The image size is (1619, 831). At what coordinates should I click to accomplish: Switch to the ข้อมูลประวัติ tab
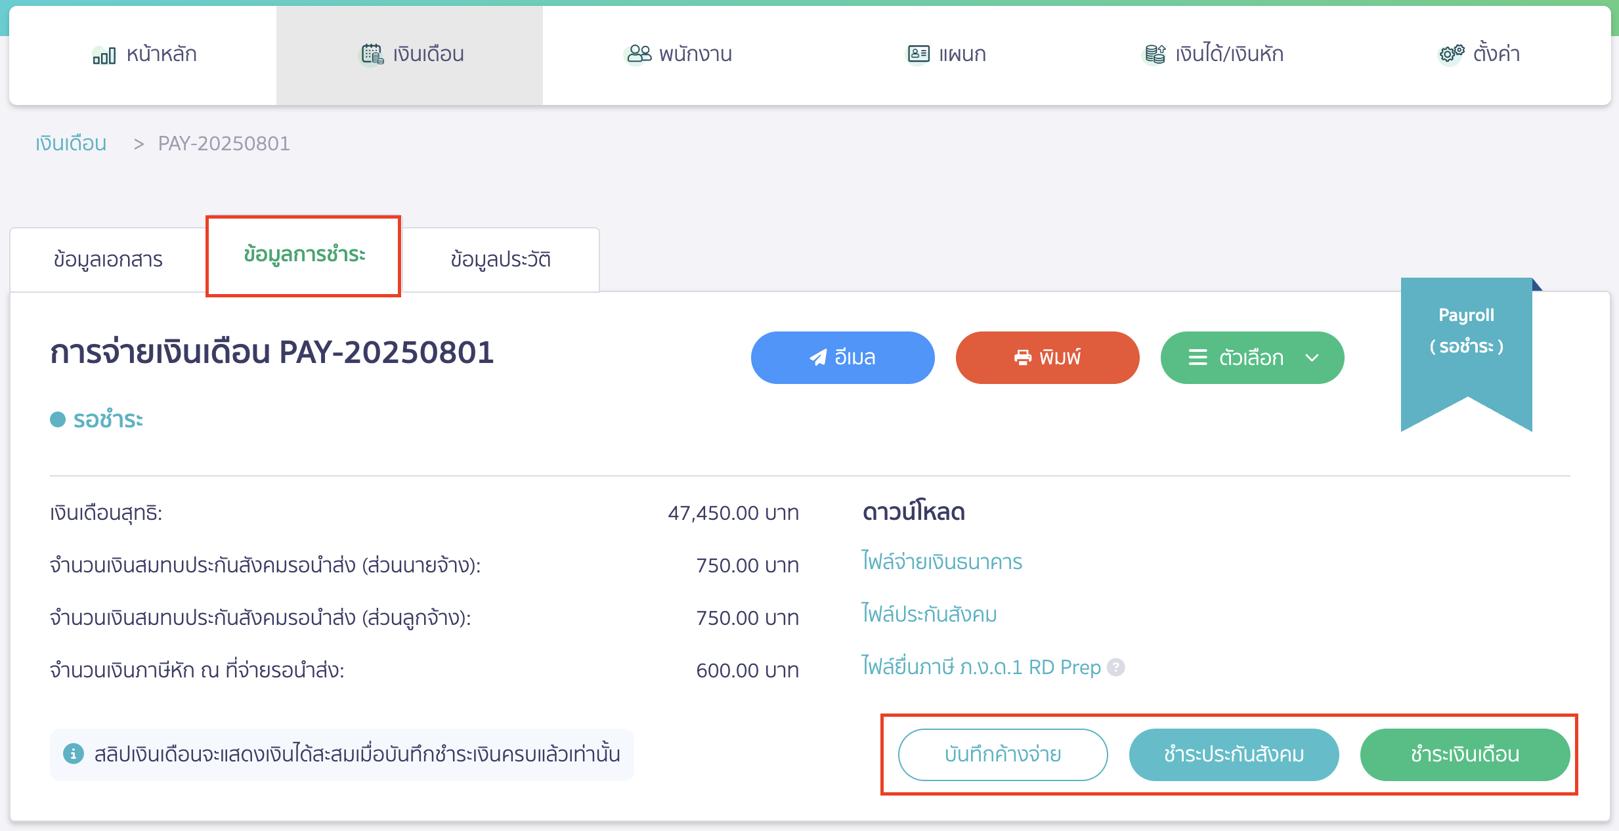coord(500,259)
